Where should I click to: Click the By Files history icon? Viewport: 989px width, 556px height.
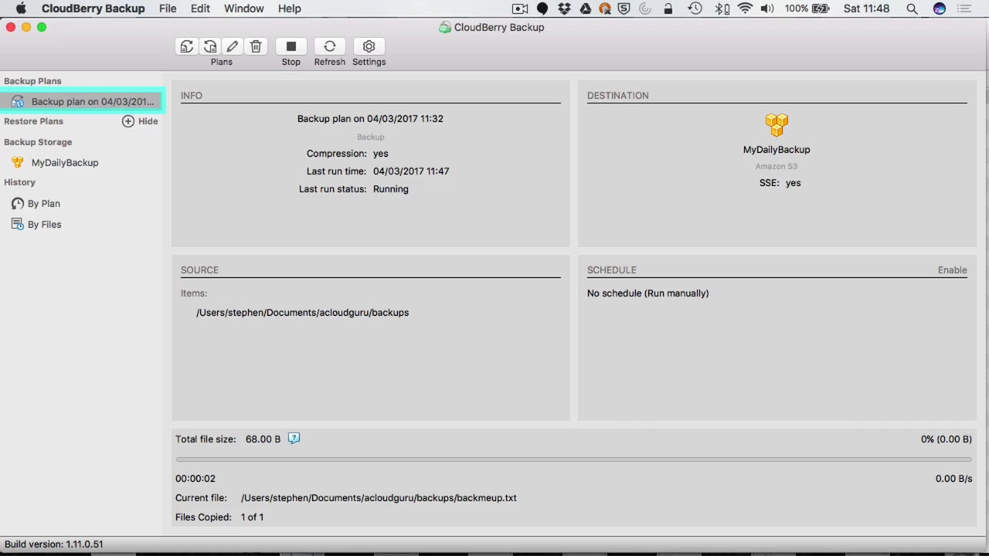17,225
